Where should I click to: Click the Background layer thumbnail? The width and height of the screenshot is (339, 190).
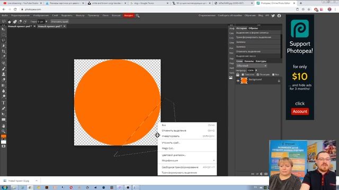click(x=244, y=81)
